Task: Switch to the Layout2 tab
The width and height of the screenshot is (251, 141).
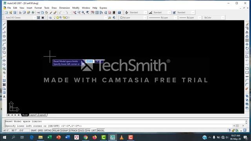Action: [x=43, y=115]
